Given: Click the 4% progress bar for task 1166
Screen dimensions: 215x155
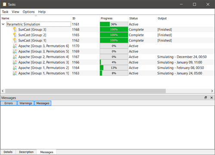Looking at the screenshot, I should coord(114,62).
